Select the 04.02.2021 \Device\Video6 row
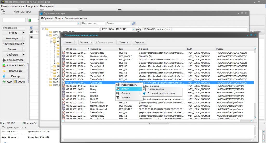The height and width of the screenshot is (143, 266). (158, 79)
